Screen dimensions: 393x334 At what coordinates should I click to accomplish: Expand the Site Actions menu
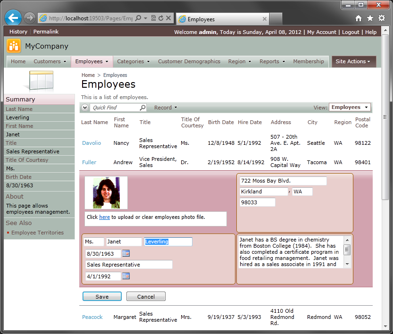[x=354, y=62]
